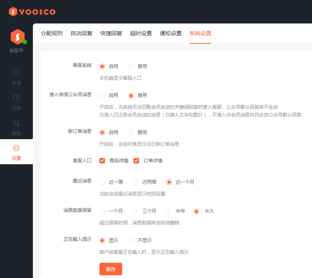The image size is (312, 278).
Task: Select 禁用 for 新订单消息
Action: point(131,133)
